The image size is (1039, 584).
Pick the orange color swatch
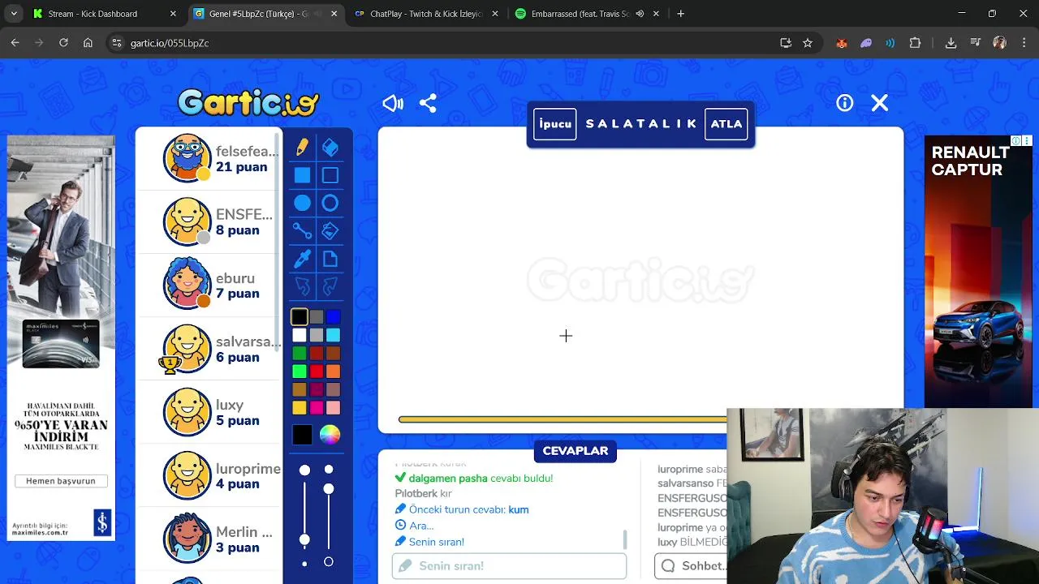pos(333,371)
